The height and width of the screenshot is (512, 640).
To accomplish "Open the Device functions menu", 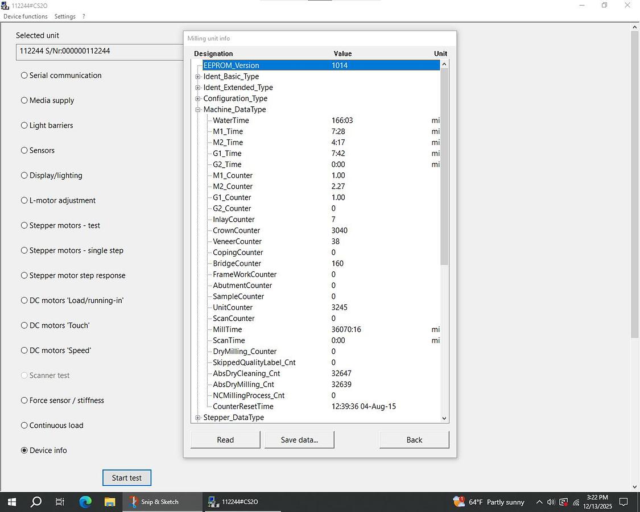I will (x=26, y=16).
